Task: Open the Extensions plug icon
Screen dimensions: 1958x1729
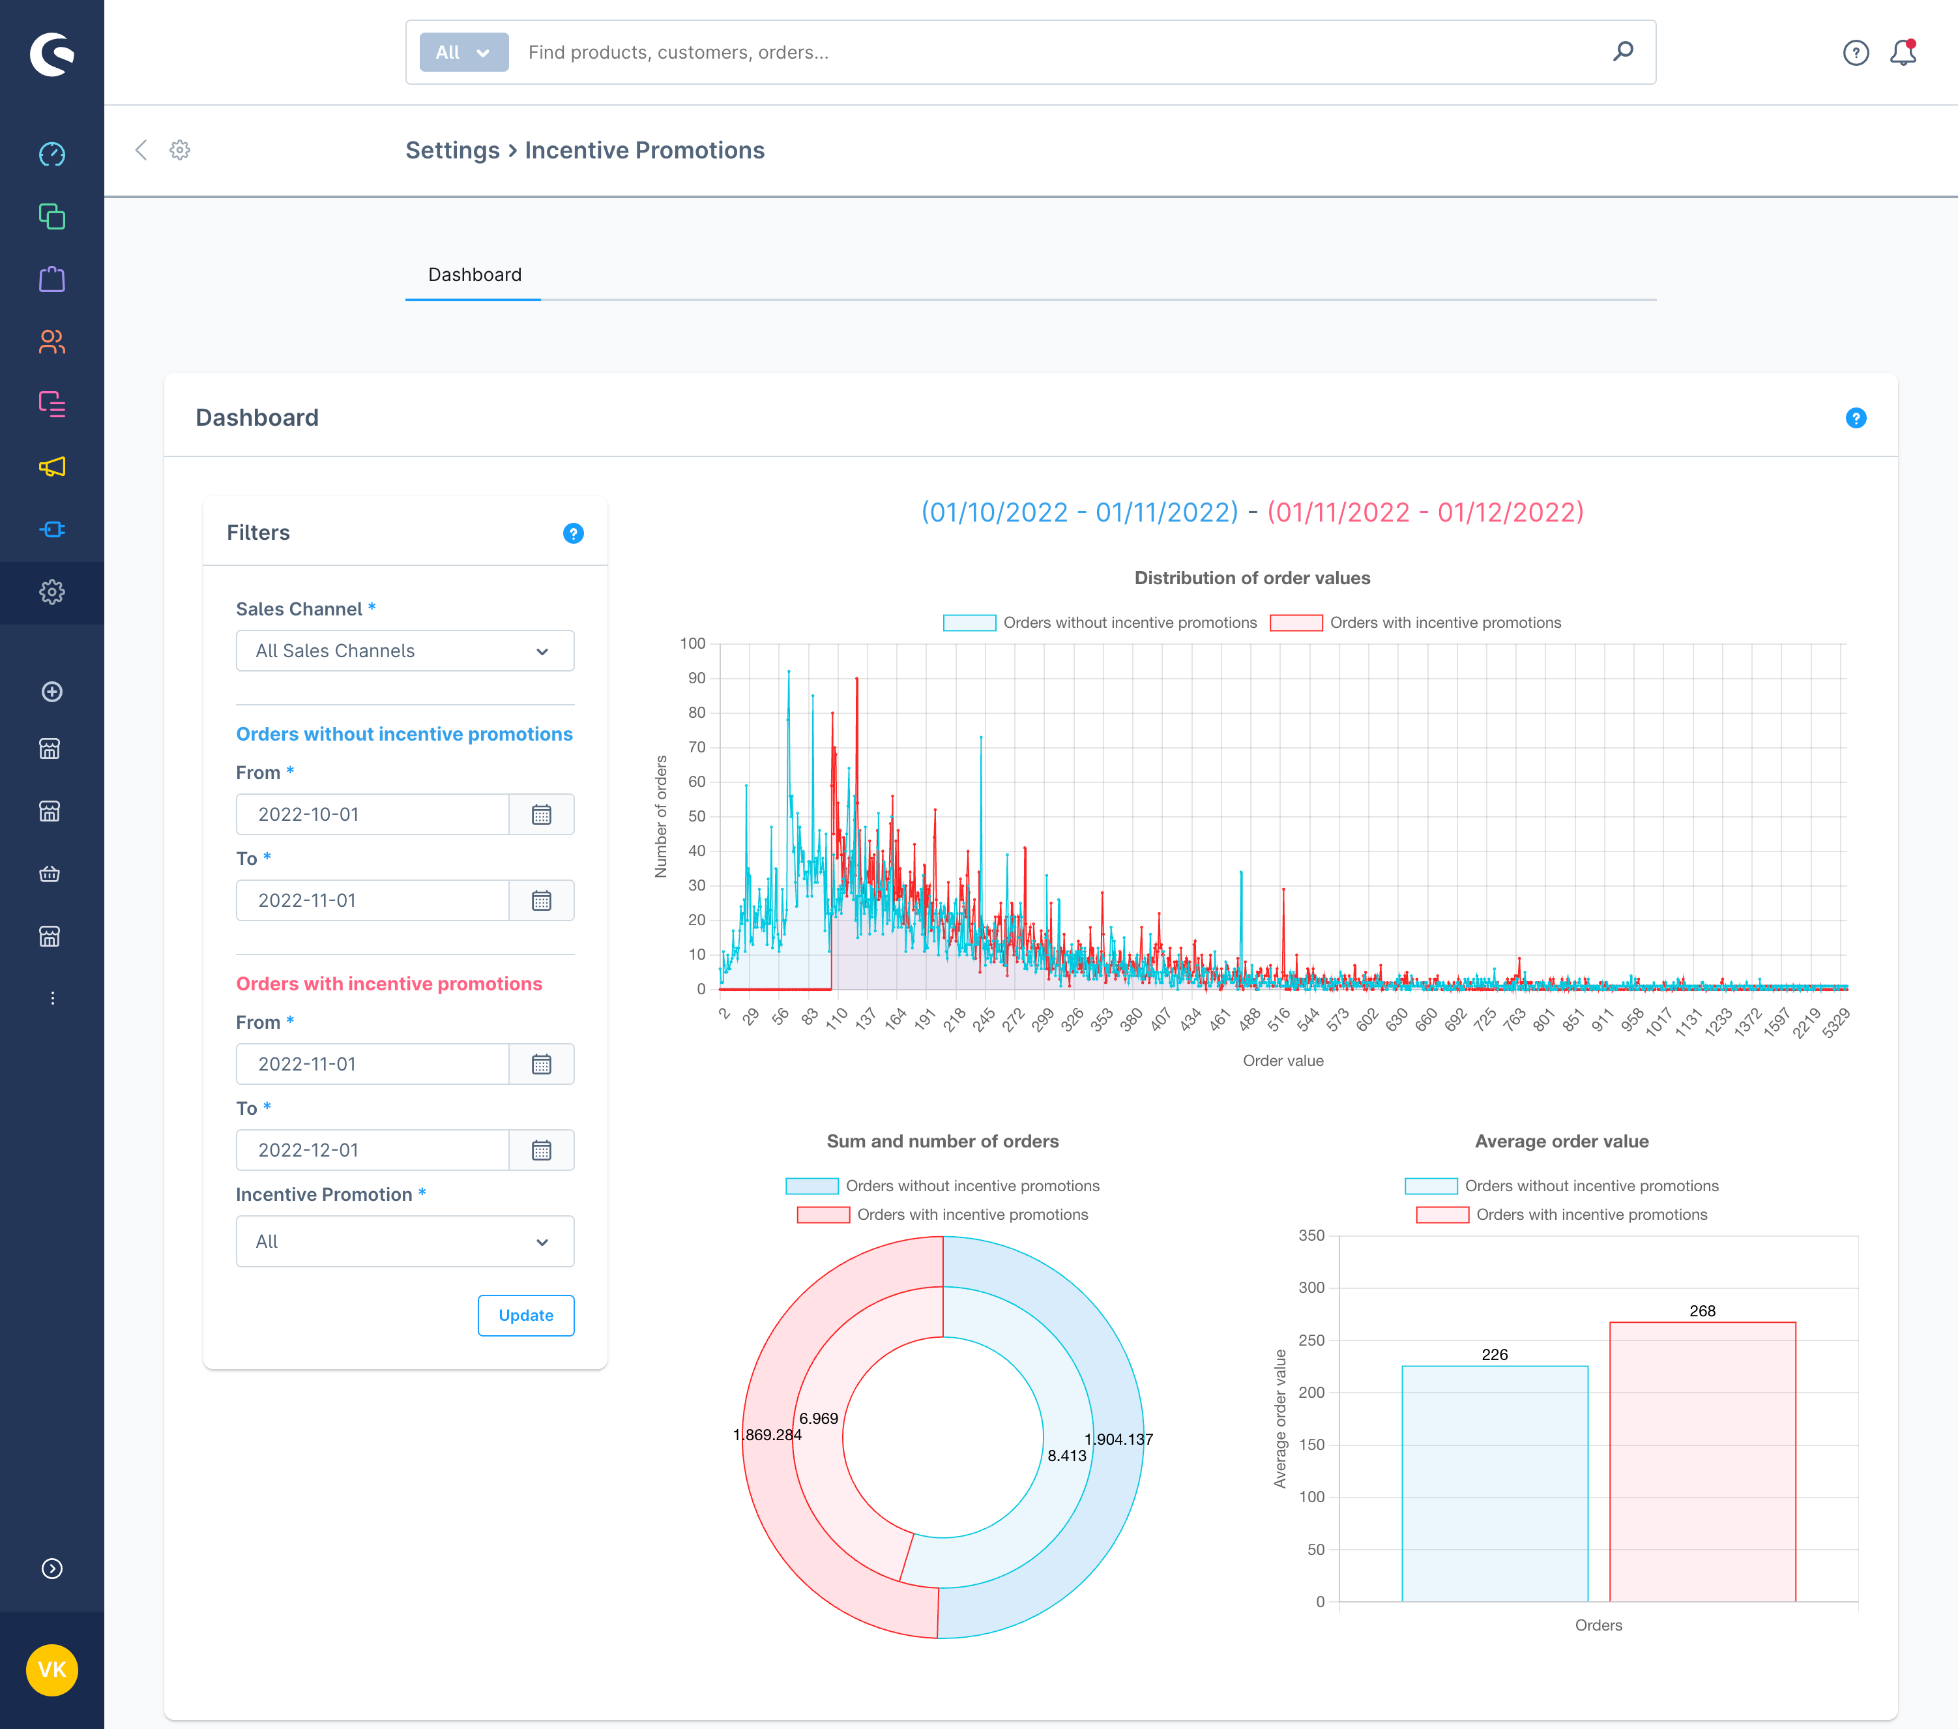Action: [51, 529]
